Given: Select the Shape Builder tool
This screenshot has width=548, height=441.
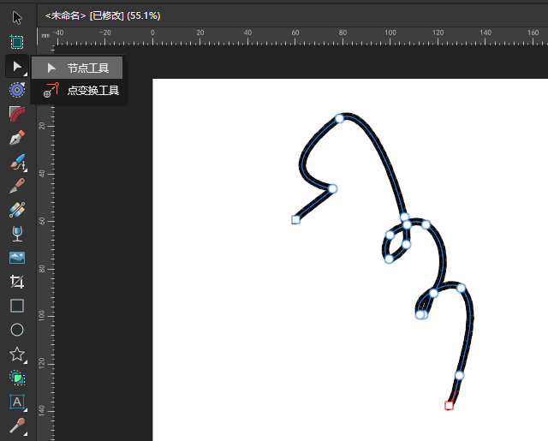Looking at the screenshot, I should [17, 378].
